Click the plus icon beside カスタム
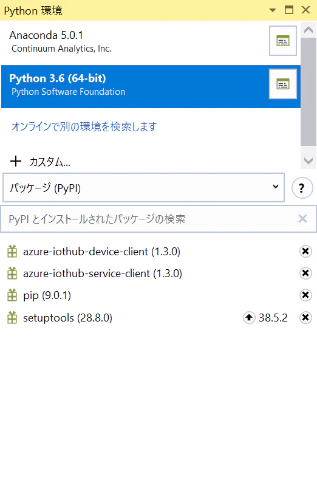This screenshot has width=317, height=502. pyautogui.click(x=16, y=161)
